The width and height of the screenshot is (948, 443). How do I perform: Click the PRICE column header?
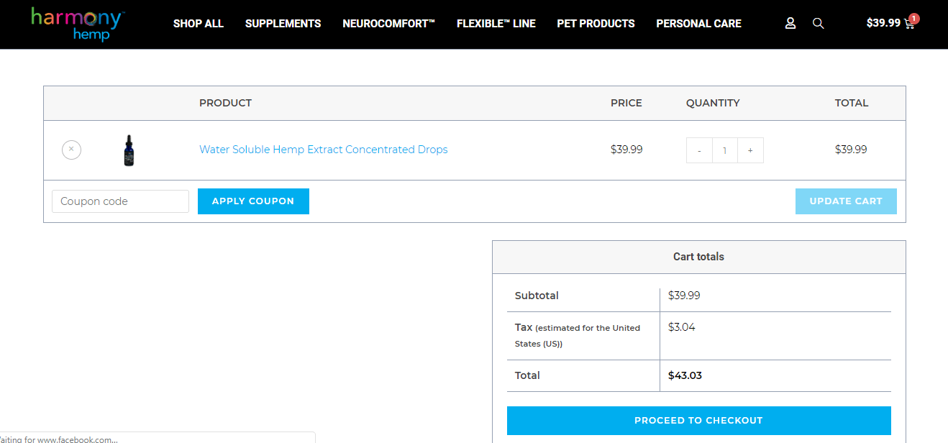626,103
